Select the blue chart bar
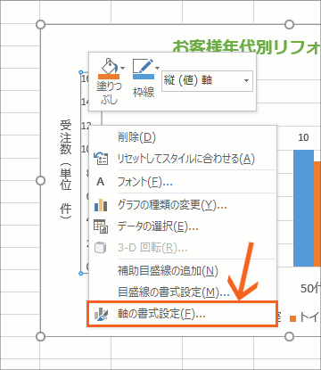 303,208
